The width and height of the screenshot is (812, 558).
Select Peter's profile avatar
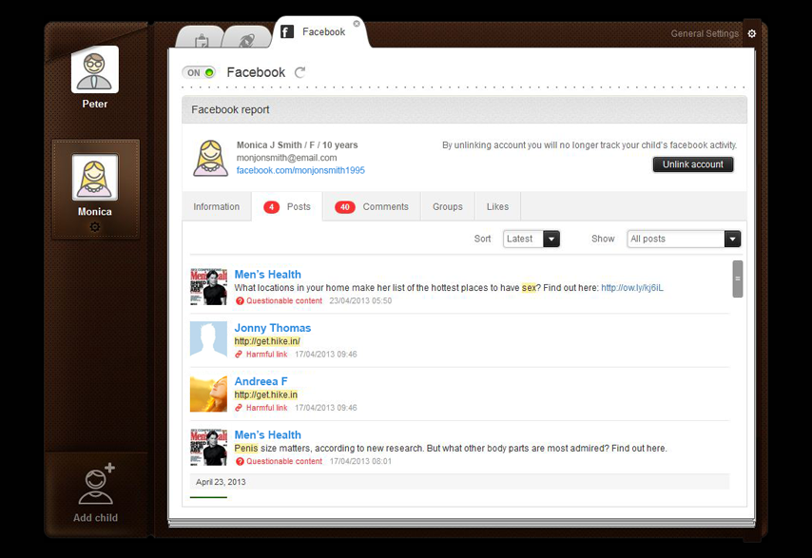click(95, 69)
